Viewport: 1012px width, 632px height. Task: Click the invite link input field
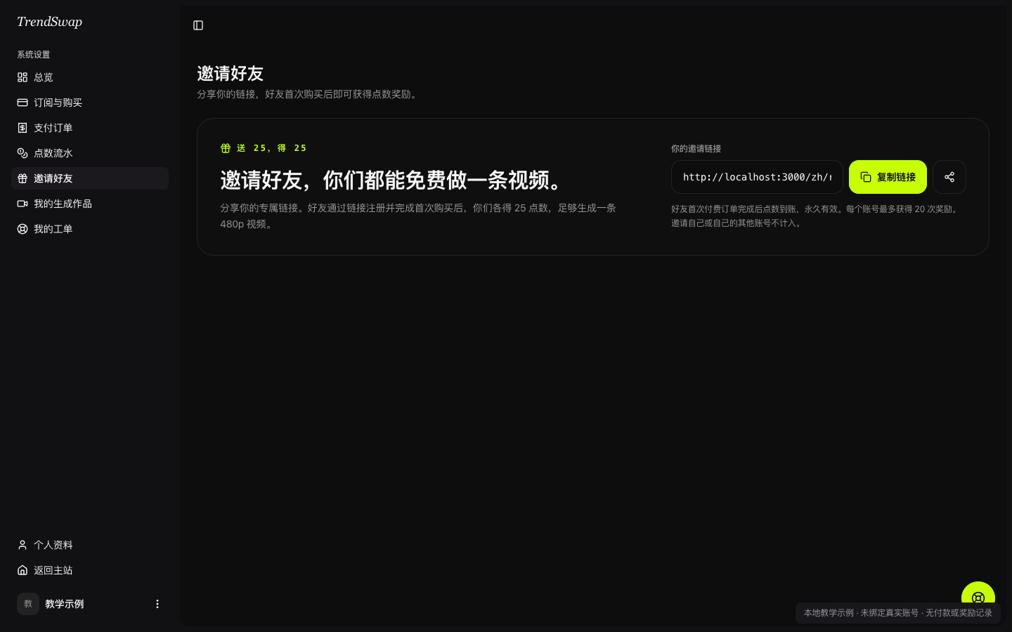click(x=757, y=177)
